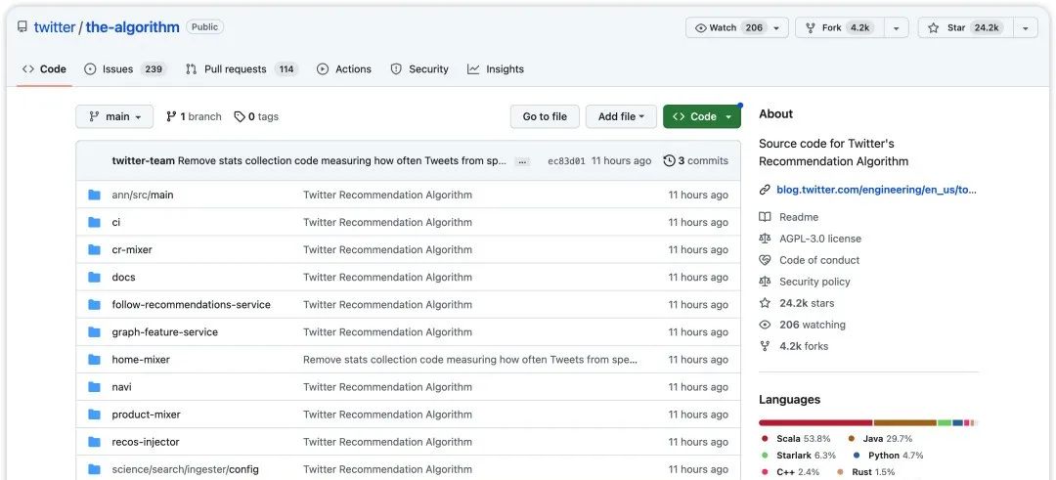Click the folder icon for home-mixer
The height and width of the screenshot is (480, 1056).
point(94,360)
